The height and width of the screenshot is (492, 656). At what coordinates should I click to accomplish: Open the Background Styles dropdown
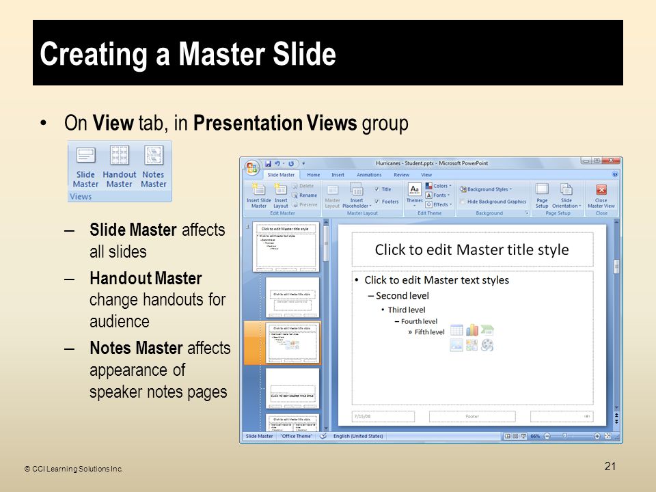[x=487, y=189]
